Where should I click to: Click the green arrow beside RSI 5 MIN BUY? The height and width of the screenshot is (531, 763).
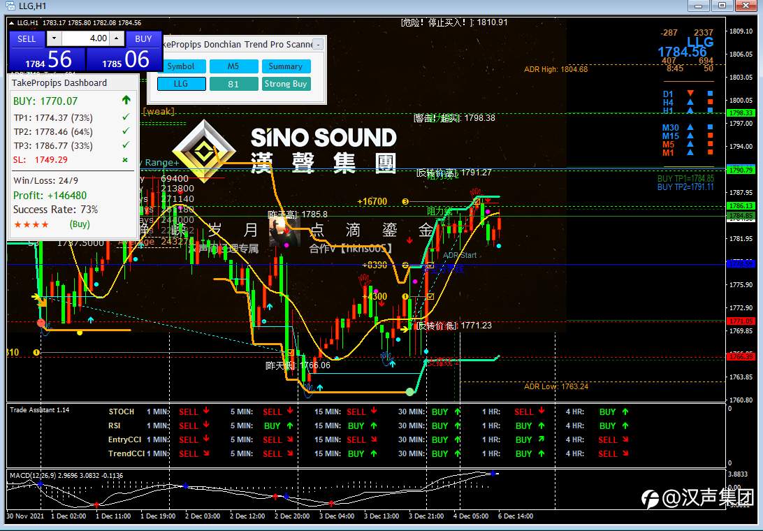290,425
